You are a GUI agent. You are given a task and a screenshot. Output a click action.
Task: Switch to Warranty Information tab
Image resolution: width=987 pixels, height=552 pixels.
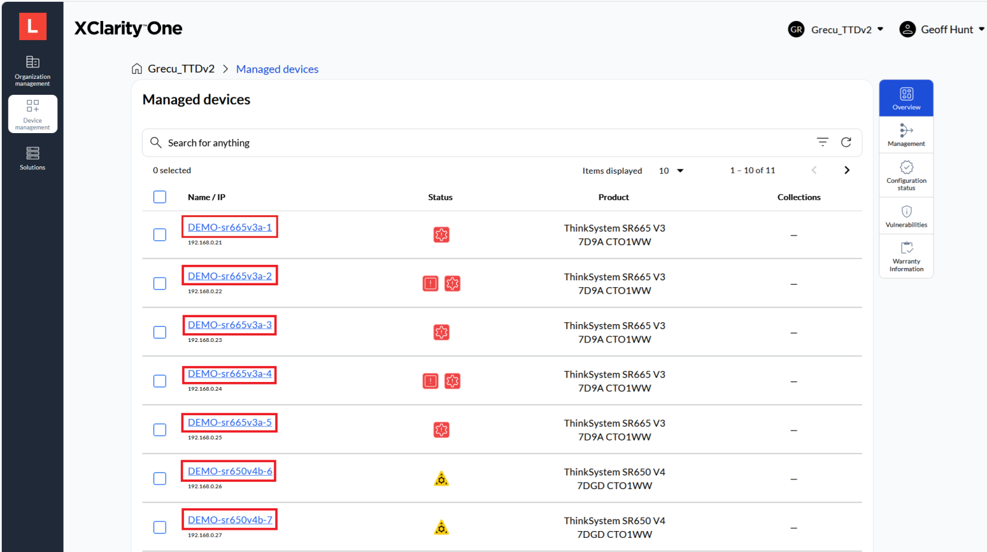pos(906,256)
